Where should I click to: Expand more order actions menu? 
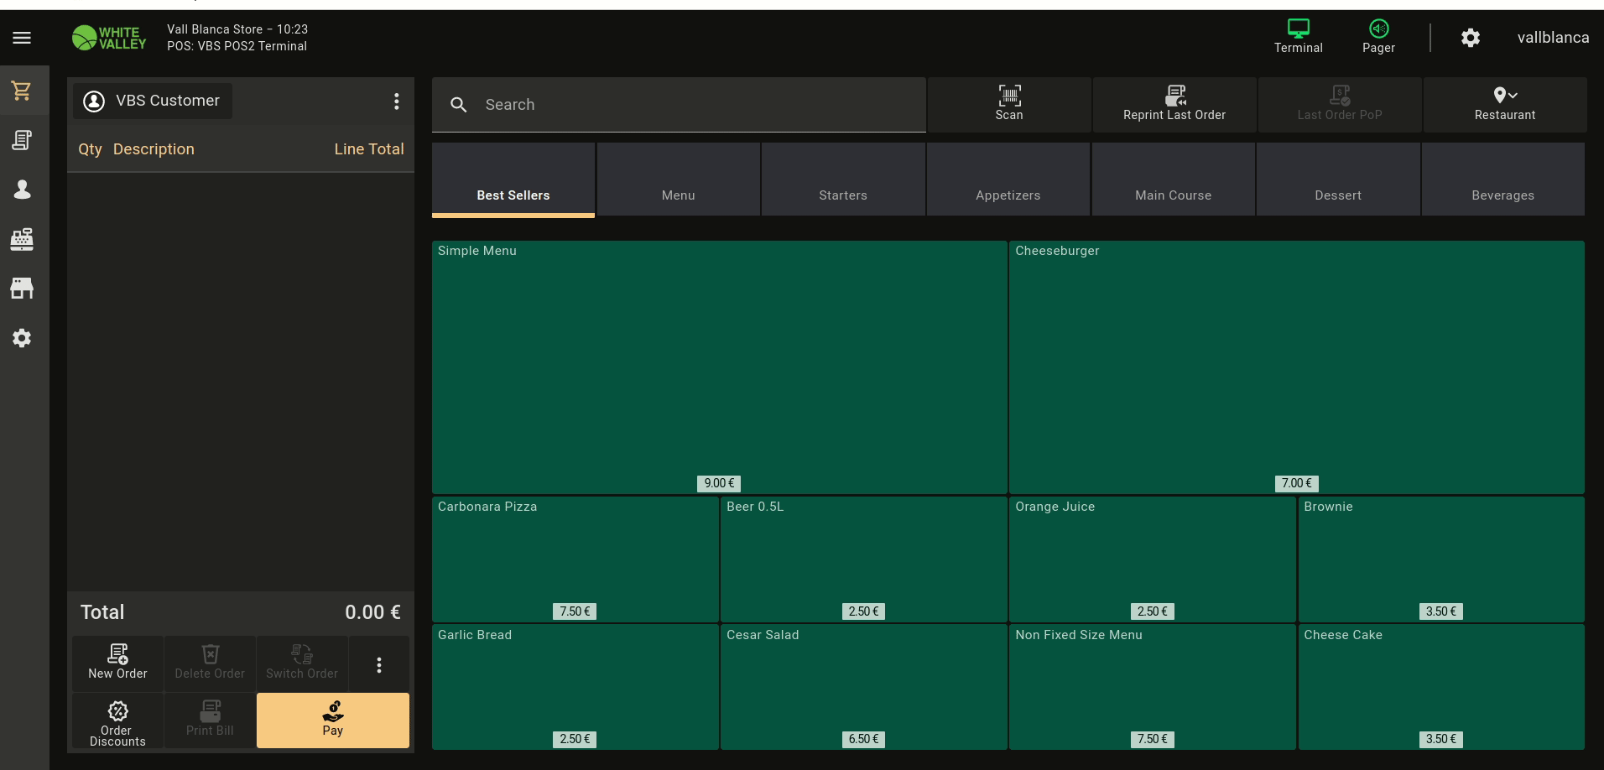pyautogui.click(x=379, y=664)
